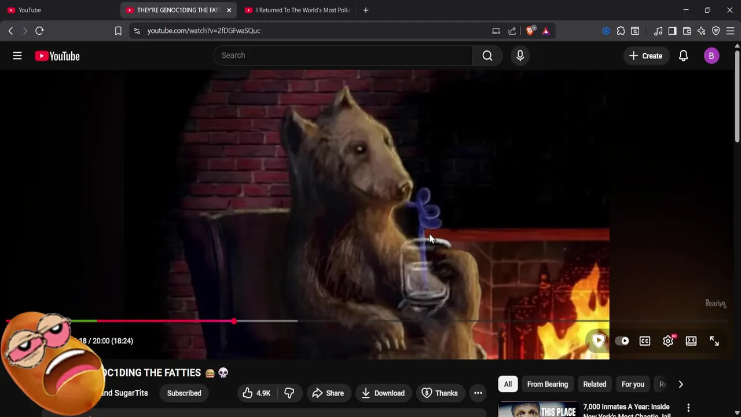Open '7,000 Inmates A Year' video thumbnail
741x417 pixels.
pyautogui.click(x=538, y=409)
